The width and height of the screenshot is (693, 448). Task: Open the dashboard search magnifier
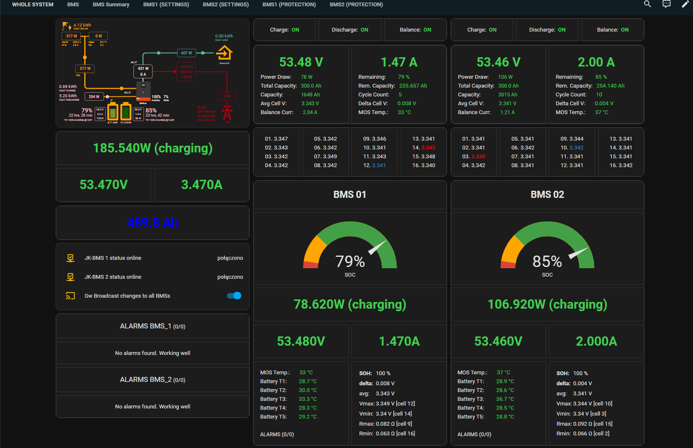[x=648, y=4]
